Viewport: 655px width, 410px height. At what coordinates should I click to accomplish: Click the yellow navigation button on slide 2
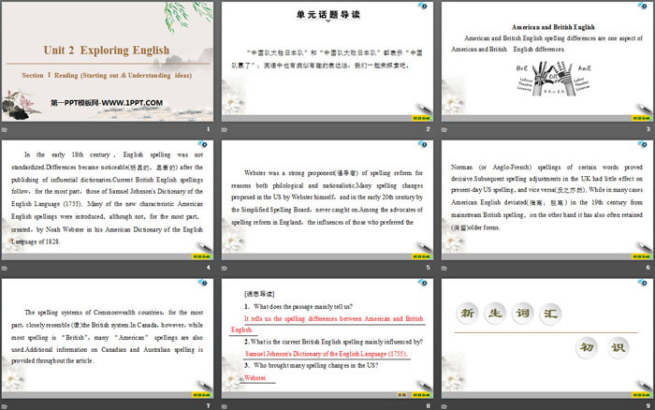click(421, 118)
